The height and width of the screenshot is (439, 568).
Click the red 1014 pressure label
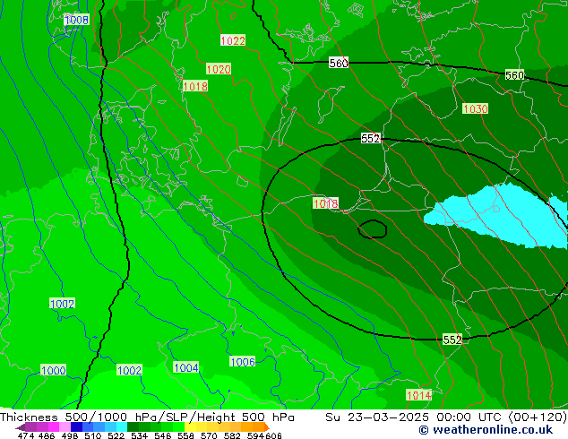click(418, 395)
